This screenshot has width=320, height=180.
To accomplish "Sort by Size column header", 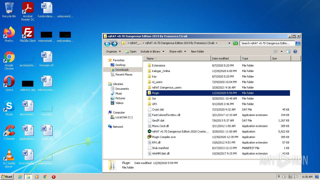I will pyautogui.click(x=281, y=58).
